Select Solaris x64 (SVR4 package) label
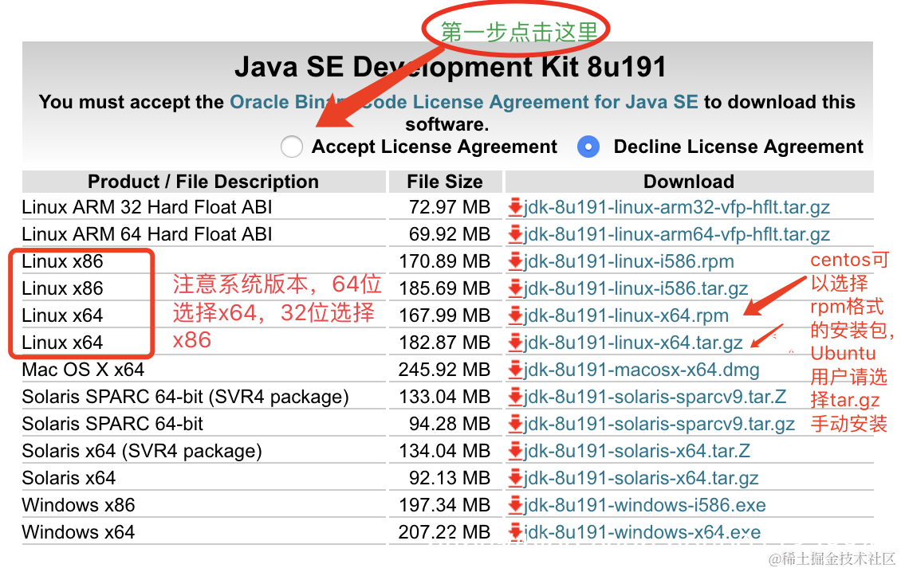This screenshot has width=901, height=572. point(142,450)
